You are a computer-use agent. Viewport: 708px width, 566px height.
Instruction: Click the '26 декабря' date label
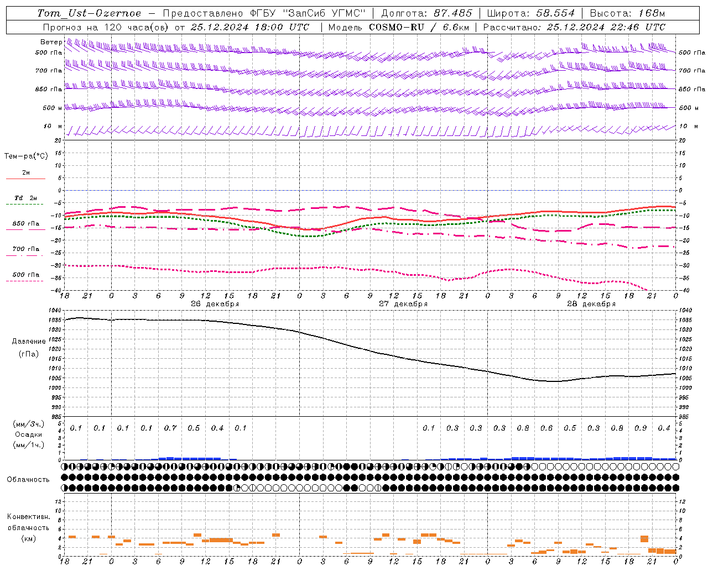(x=215, y=304)
